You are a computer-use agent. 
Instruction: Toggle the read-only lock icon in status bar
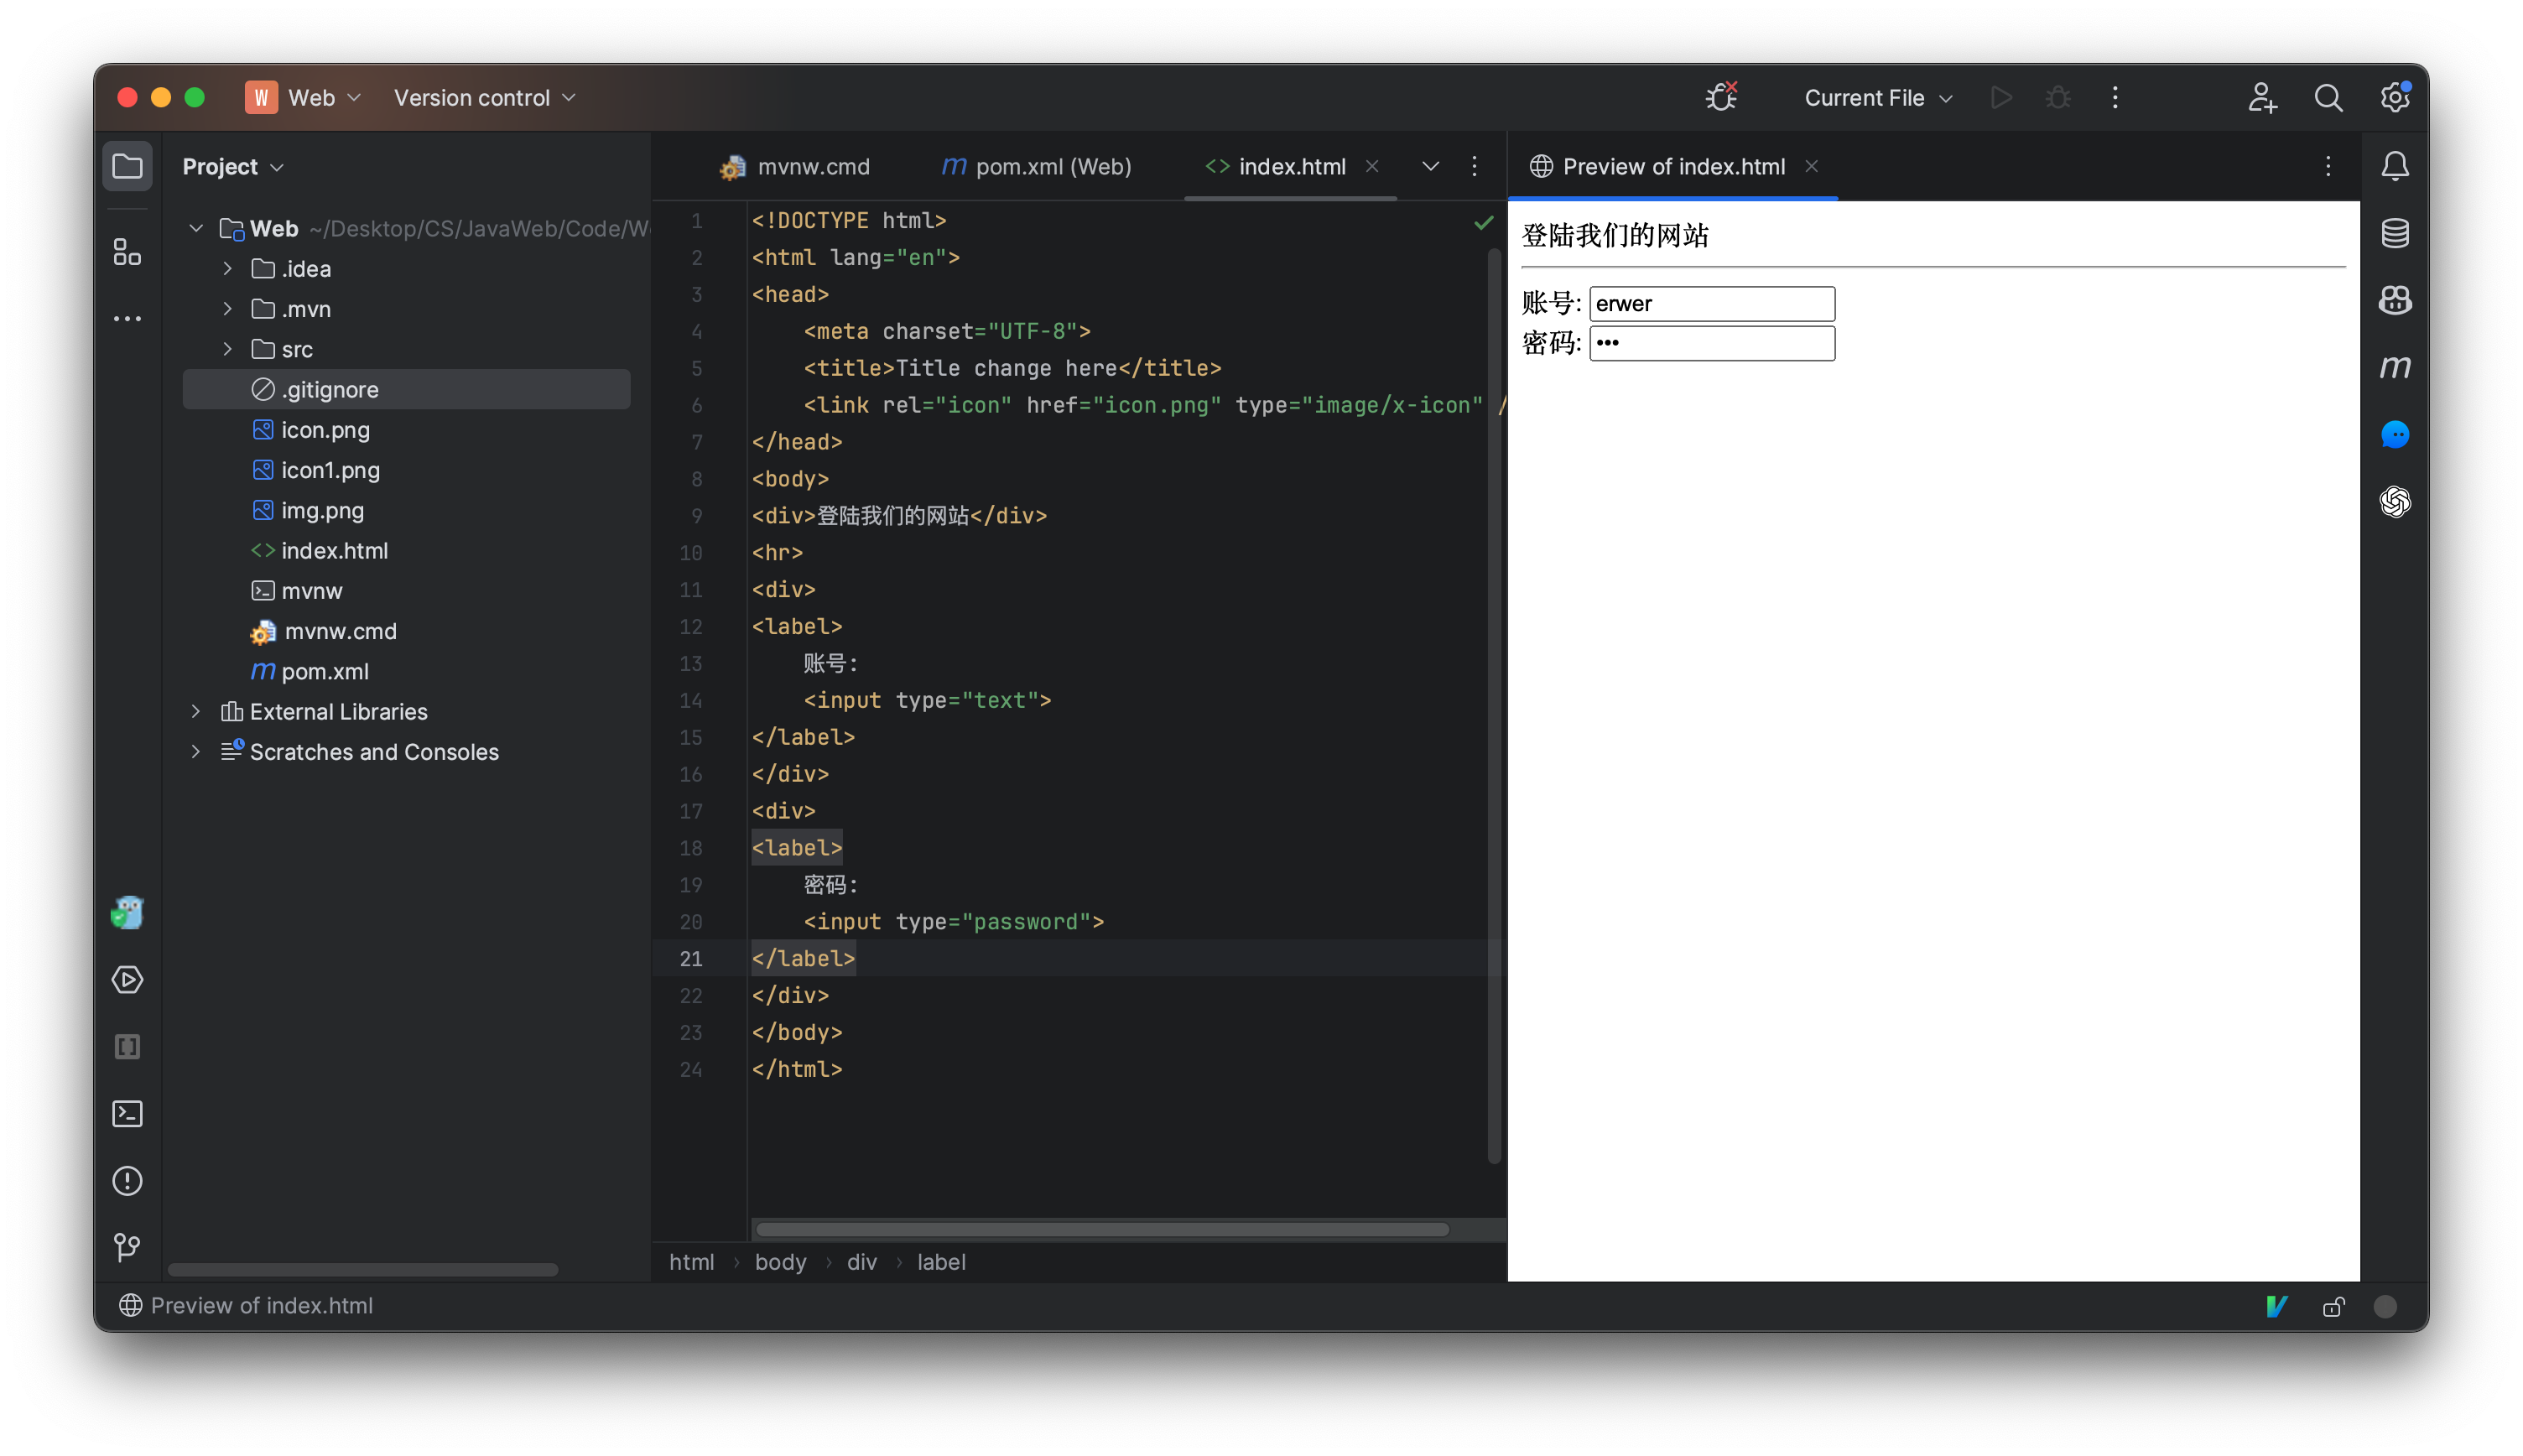[2333, 1305]
